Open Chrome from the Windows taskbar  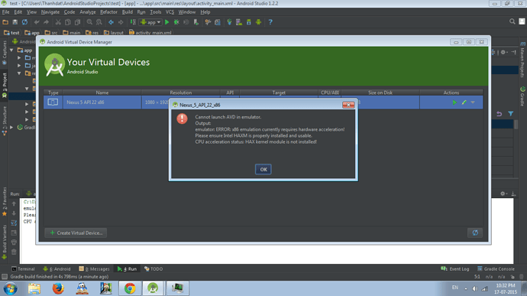coord(130,288)
